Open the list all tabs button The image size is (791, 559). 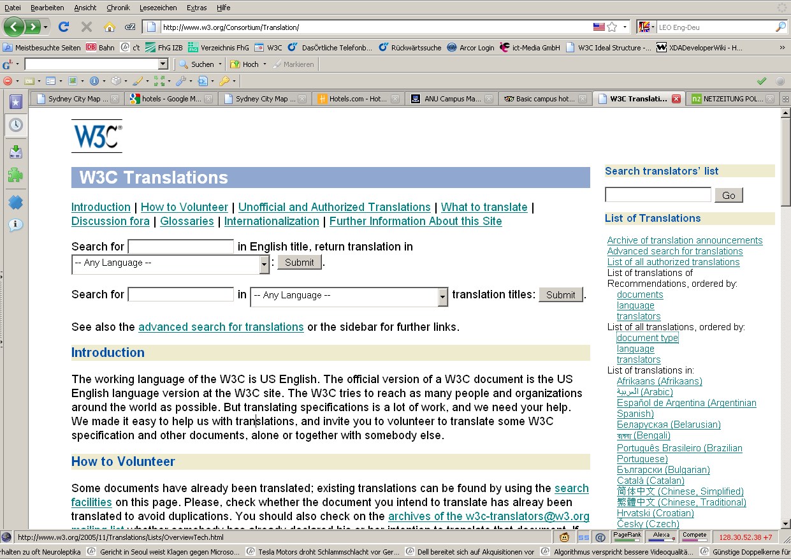click(x=785, y=99)
